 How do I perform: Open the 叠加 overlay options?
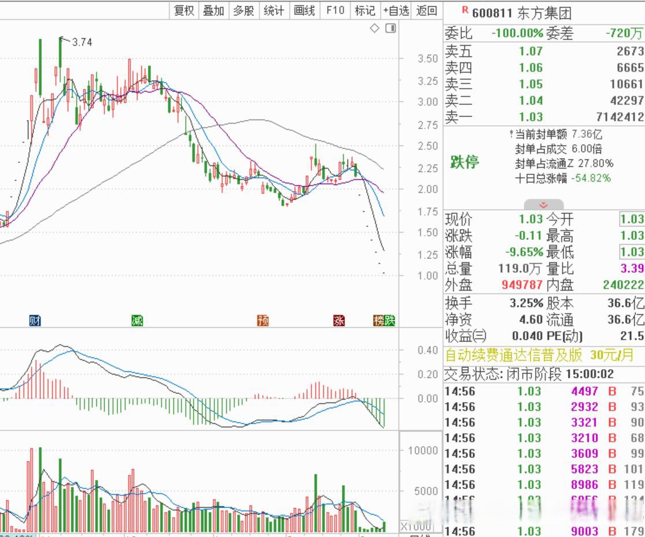(x=214, y=10)
